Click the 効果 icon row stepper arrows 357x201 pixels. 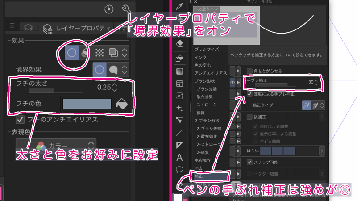click(x=125, y=53)
